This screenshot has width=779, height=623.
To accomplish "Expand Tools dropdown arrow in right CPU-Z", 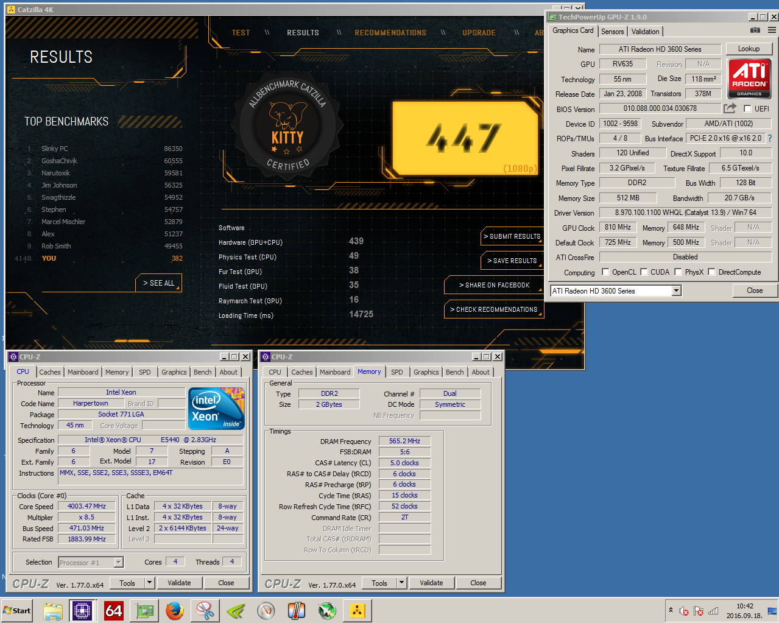I will (x=401, y=583).
